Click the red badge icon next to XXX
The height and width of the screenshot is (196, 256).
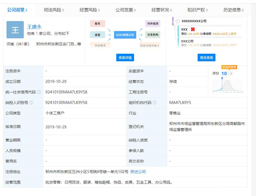(x=193, y=29)
